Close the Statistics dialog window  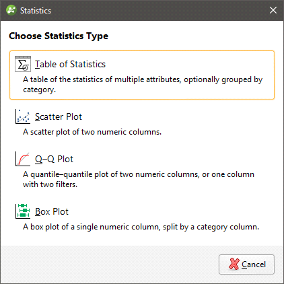pos(273,10)
